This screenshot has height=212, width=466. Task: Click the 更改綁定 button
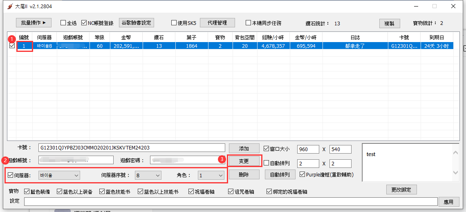[x=401, y=190]
